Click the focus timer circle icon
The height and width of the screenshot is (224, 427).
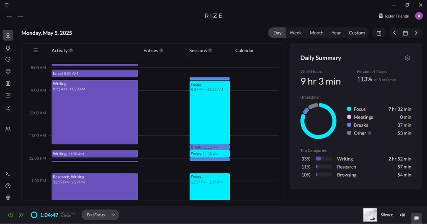tap(34, 215)
